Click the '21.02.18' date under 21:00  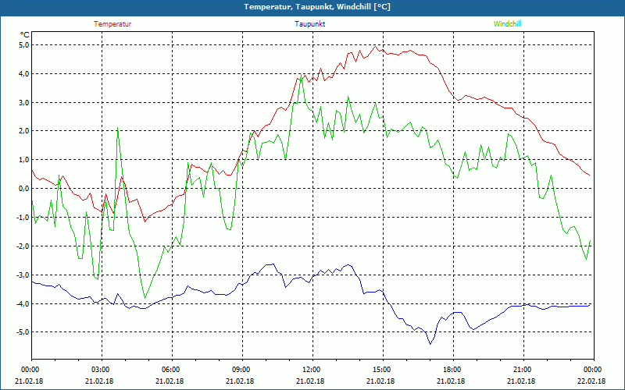click(521, 381)
